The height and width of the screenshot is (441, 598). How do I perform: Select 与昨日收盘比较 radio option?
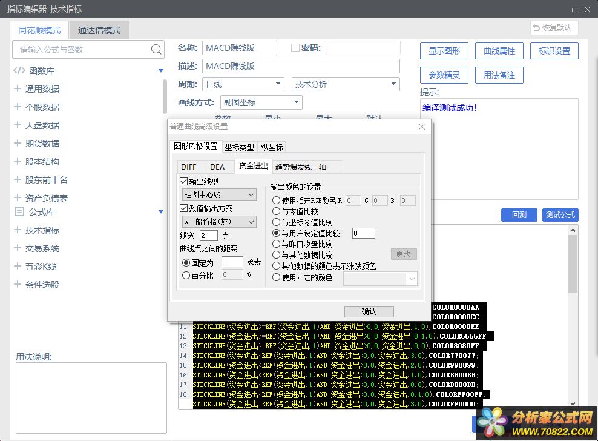click(x=276, y=244)
